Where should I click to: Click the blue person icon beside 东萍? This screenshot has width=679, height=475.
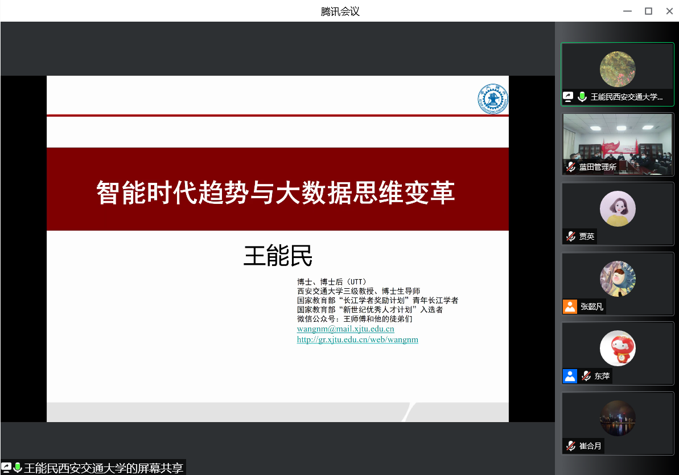570,376
